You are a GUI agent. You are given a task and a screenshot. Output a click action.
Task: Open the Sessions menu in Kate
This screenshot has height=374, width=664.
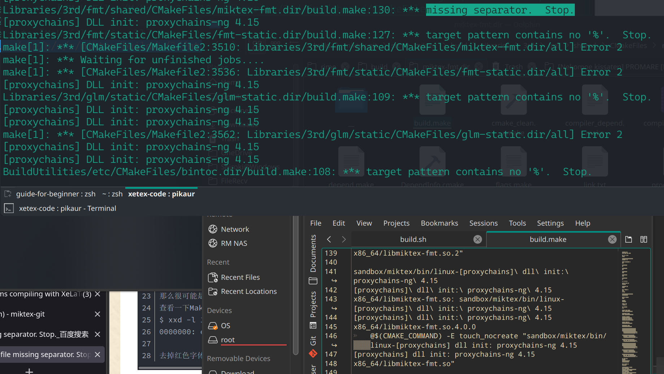pos(483,223)
